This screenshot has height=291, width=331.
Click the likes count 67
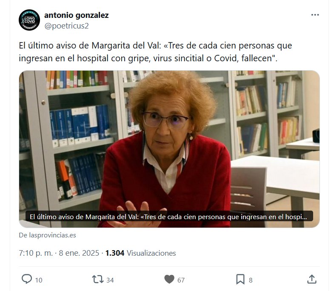click(x=181, y=280)
